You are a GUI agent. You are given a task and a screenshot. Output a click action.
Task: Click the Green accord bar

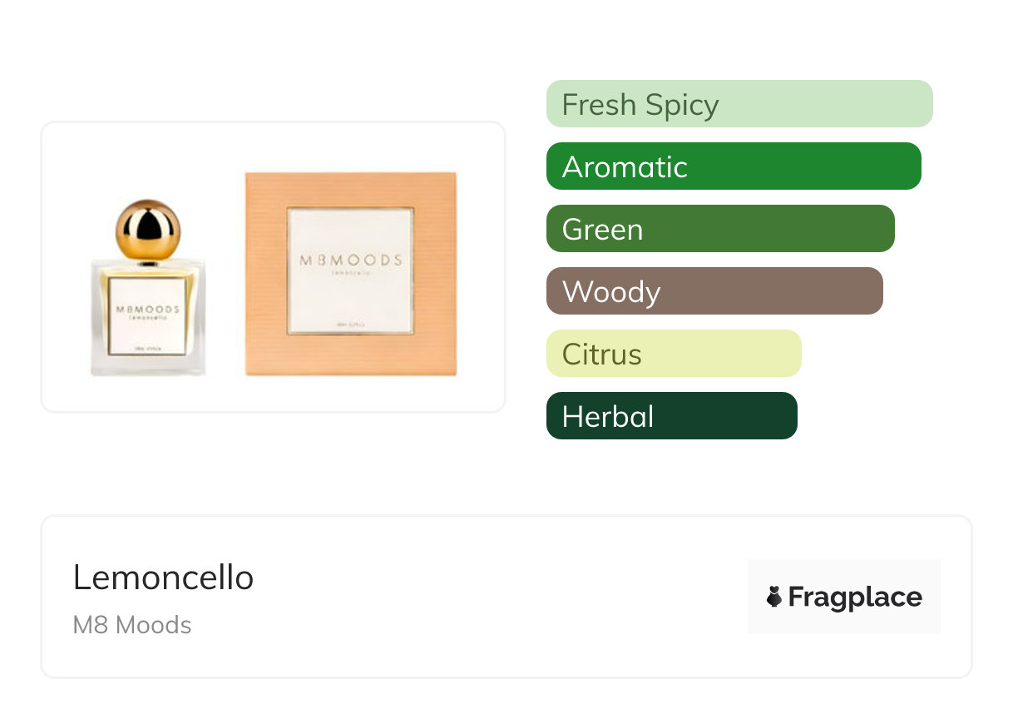[x=719, y=229]
